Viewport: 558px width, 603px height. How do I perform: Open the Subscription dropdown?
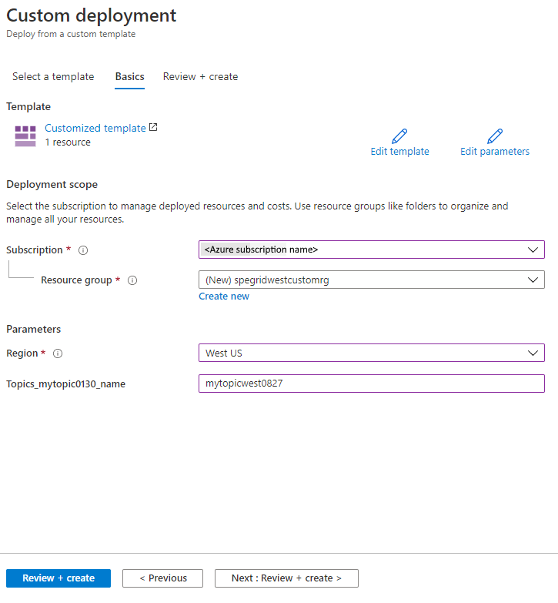click(372, 250)
